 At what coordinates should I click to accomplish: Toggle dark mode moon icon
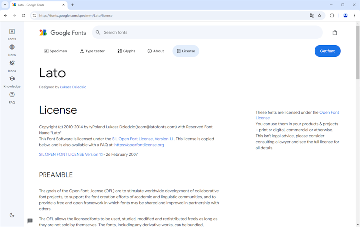point(12,215)
